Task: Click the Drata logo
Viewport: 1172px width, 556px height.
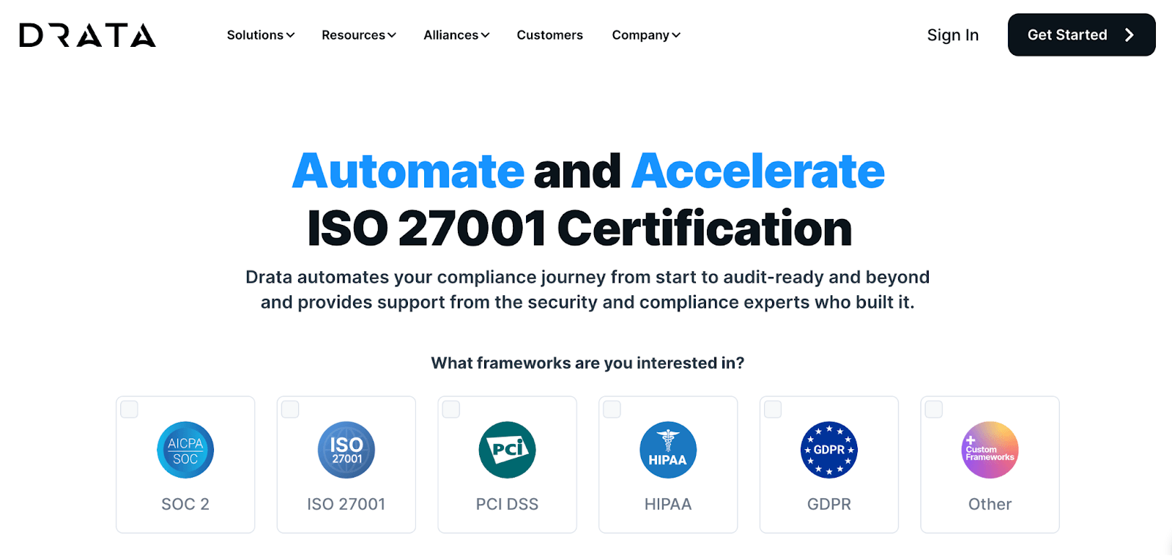Action: click(87, 35)
